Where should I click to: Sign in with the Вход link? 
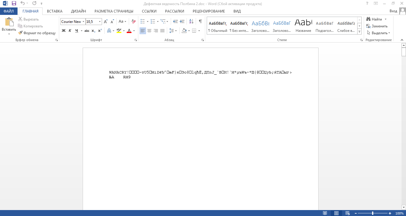(393, 11)
